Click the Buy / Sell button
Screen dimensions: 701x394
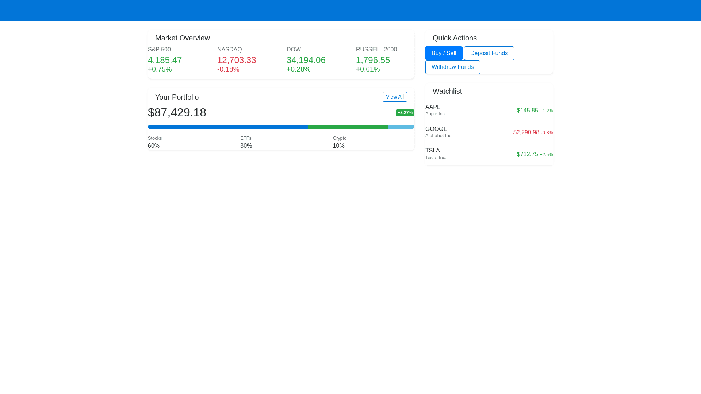(444, 53)
